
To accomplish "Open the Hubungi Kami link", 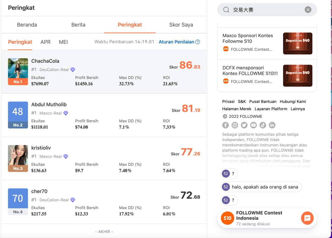I will (293, 102).
